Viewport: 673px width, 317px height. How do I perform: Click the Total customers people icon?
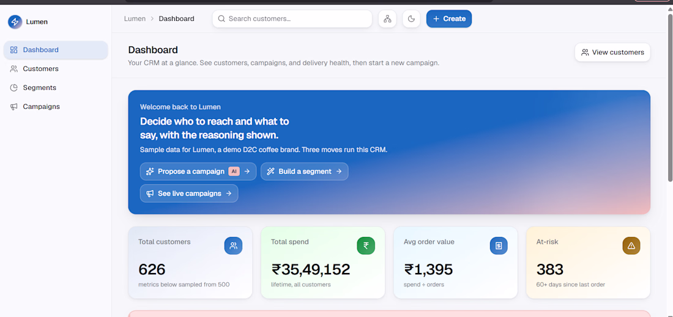click(233, 246)
